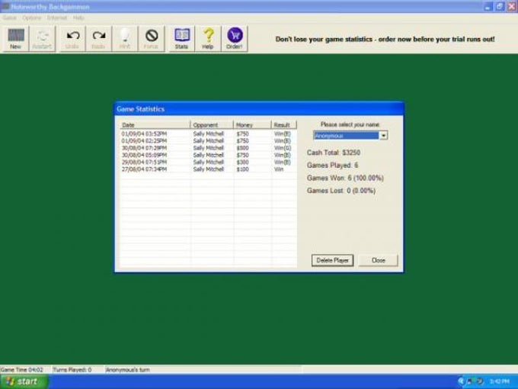
Task: Click the Game Statistics dialog title bar
Action: tap(259, 109)
